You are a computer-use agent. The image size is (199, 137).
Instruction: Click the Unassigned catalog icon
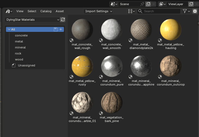14,65
